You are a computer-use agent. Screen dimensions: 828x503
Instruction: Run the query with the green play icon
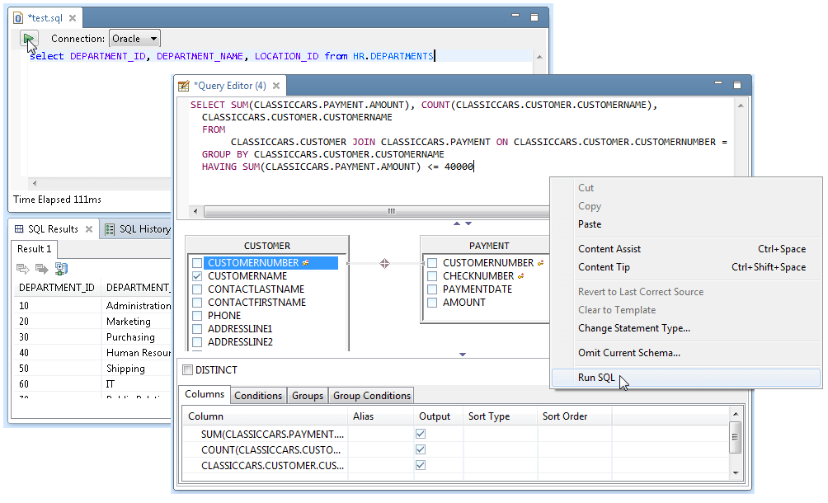(x=29, y=39)
